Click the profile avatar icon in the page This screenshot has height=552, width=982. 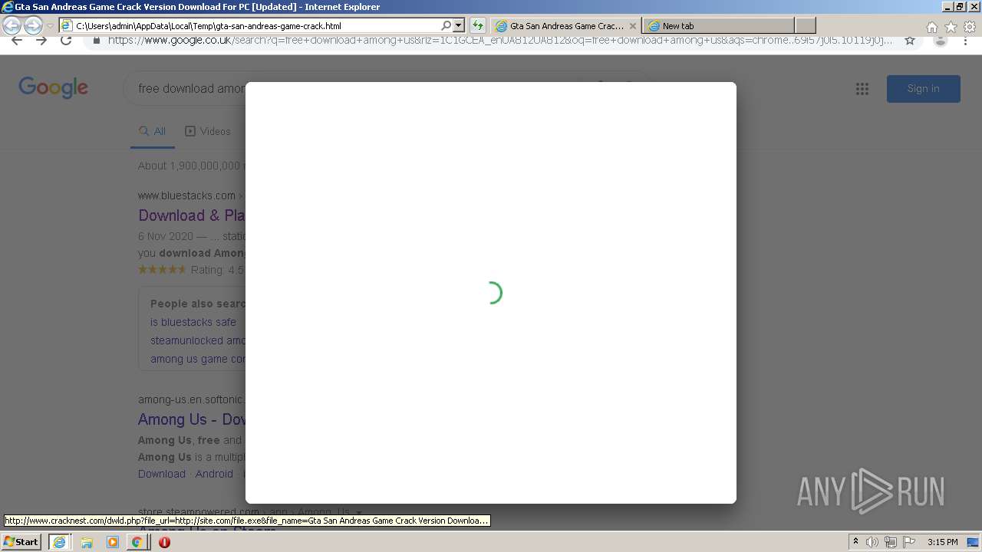(x=941, y=41)
